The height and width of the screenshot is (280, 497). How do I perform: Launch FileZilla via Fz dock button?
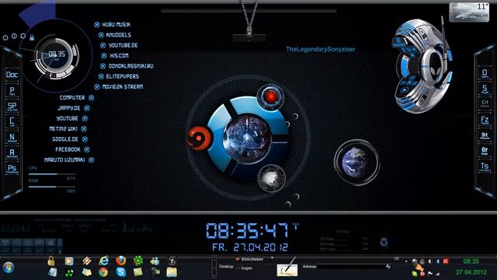coord(485,120)
